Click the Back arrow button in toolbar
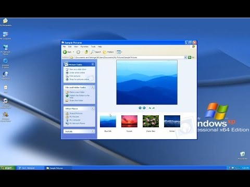The height and width of the screenshot is (187, 250). click(67, 52)
